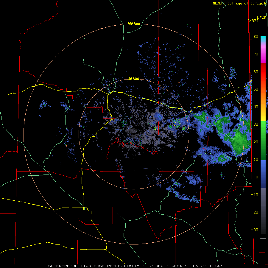The height and width of the screenshot is (268, 268).
Task: Click the "50 NMI" range ring label
Action: point(134,79)
